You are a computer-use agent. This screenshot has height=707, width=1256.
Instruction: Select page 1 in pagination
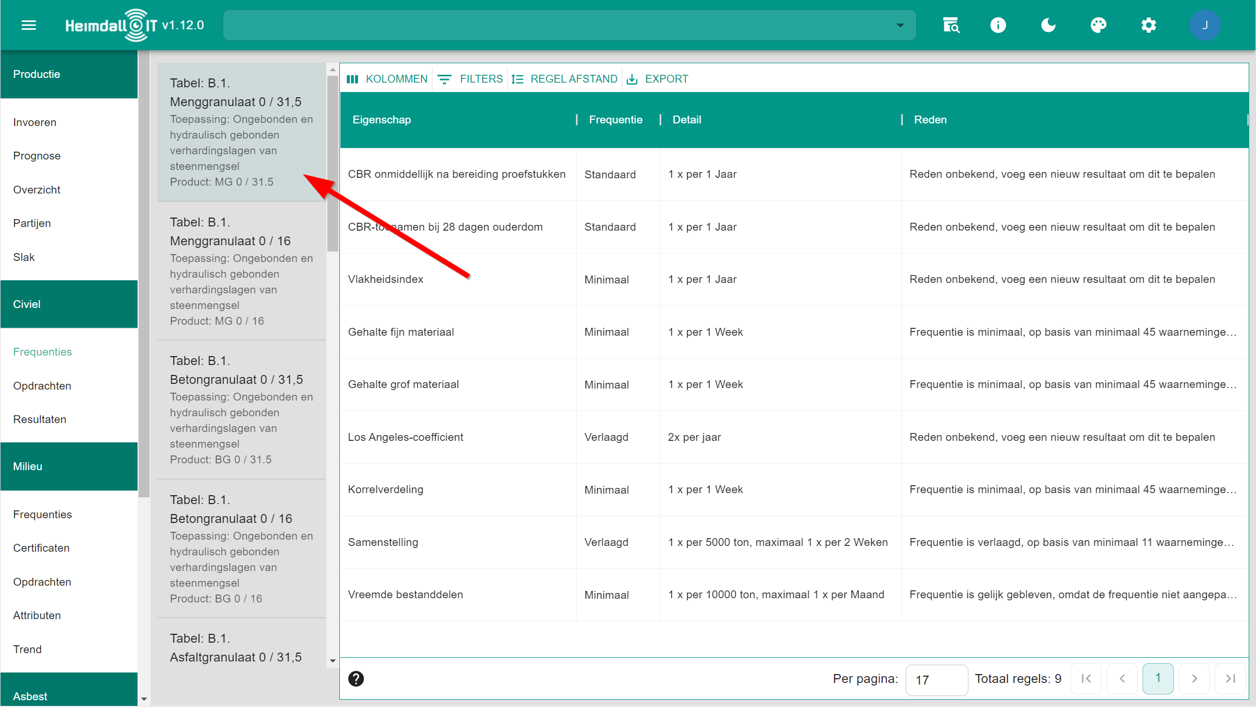[1158, 679]
